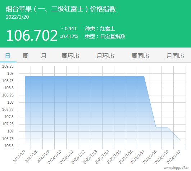This screenshot has height=171, width=191.
Task: Click the 2022/1/14 x-axis label
Action: (x=102, y=157)
